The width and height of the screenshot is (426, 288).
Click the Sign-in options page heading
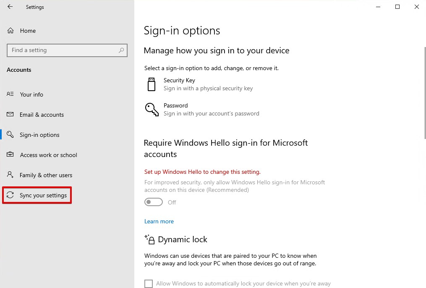coord(182,30)
